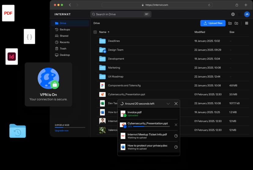Open the Recents section in sidebar
The width and height of the screenshot is (253, 170).
click(70, 42)
